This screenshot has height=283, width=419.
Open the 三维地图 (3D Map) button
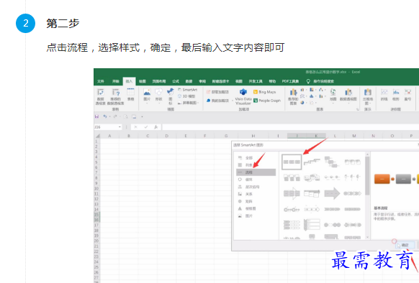pos(368,96)
